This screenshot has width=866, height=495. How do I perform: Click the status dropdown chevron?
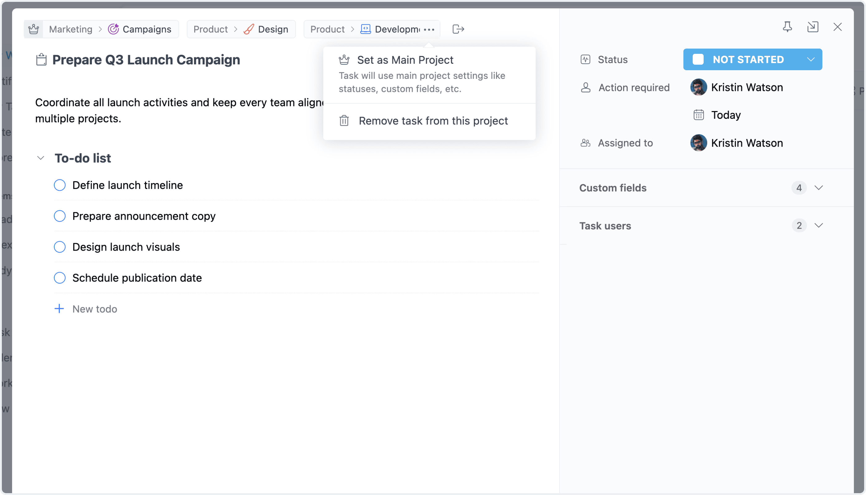811,59
